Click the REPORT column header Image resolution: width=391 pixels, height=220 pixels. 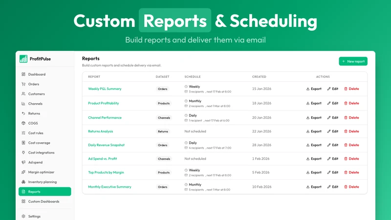point(94,77)
